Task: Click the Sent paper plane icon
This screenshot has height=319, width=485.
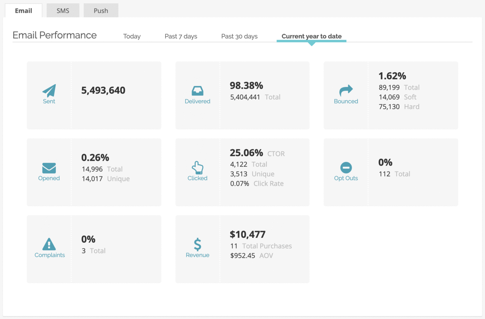Action: pyautogui.click(x=49, y=90)
